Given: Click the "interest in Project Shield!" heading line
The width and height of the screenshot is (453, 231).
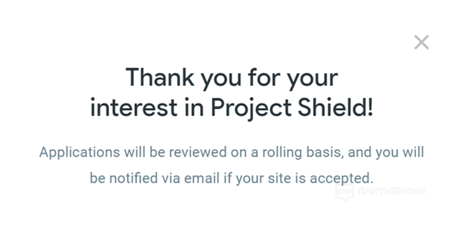Looking at the screenshot, I should [x=231, y=108].
